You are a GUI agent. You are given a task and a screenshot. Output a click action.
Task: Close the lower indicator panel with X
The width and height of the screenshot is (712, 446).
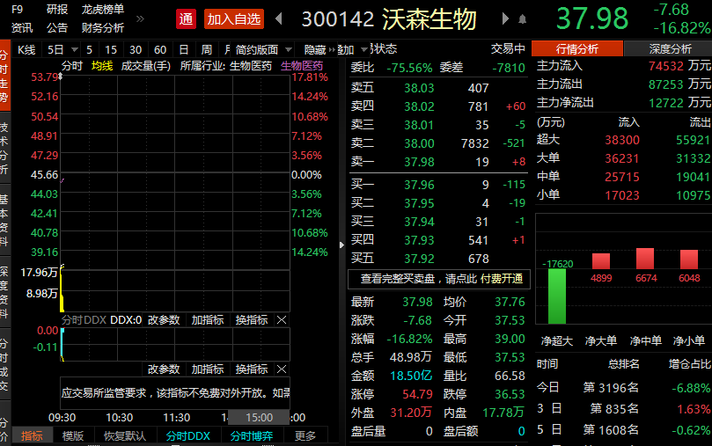(282, 369)
